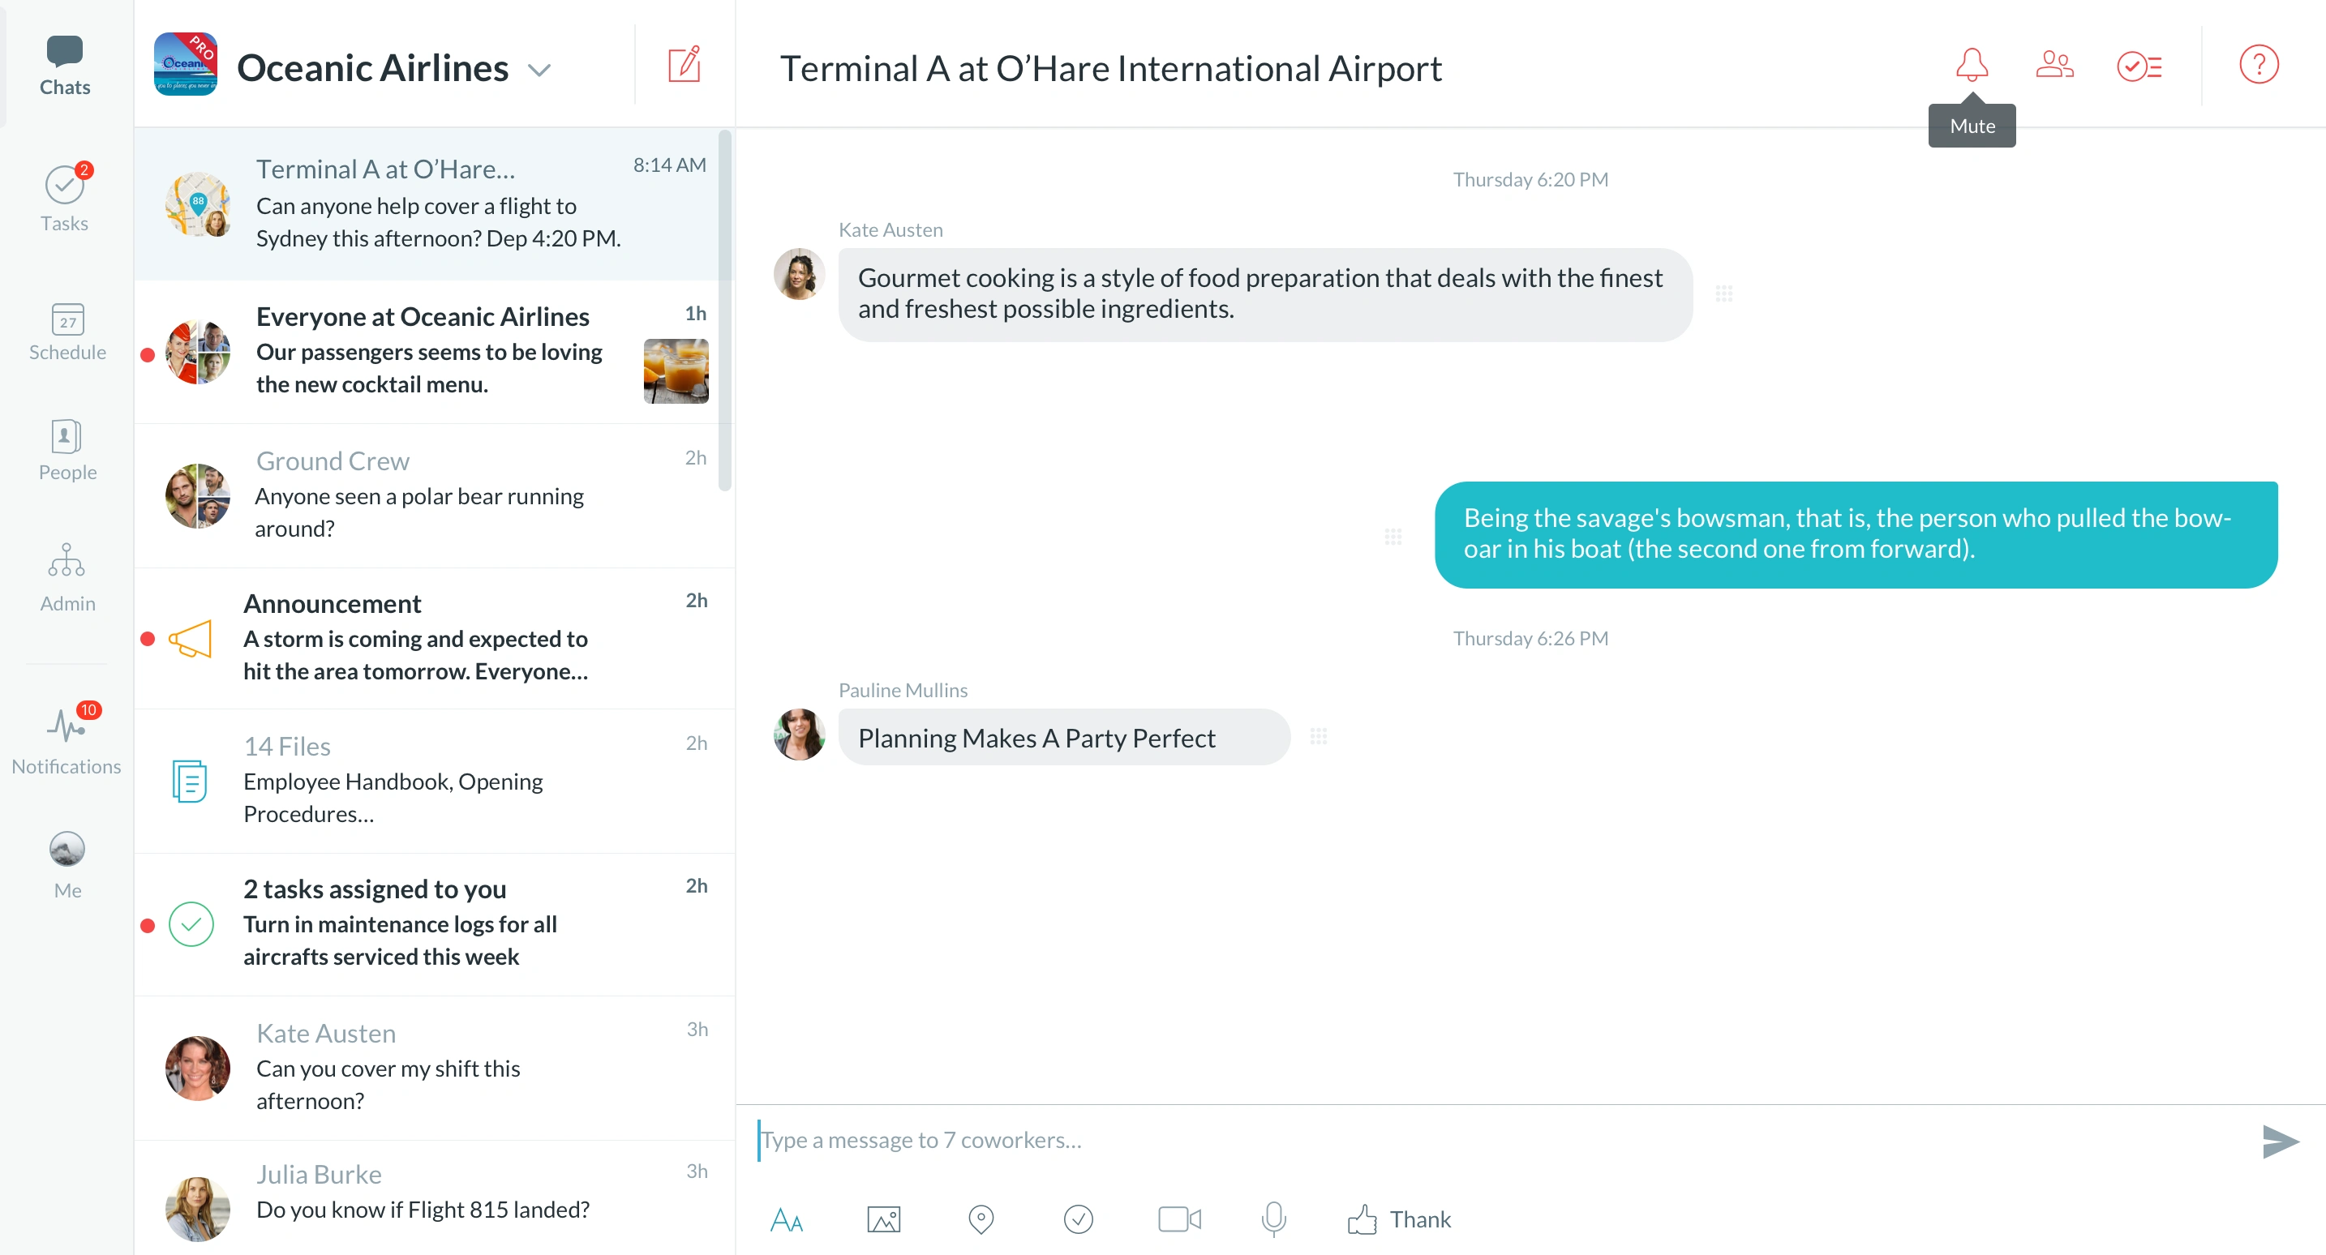Open options dots beside Planning Makes A Party Perfect

coord(1318,737)
